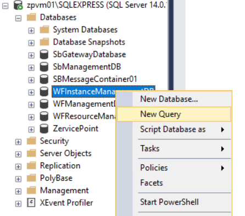Expand the System Databases node
The image size is (245, 216).
pos(31,31)
